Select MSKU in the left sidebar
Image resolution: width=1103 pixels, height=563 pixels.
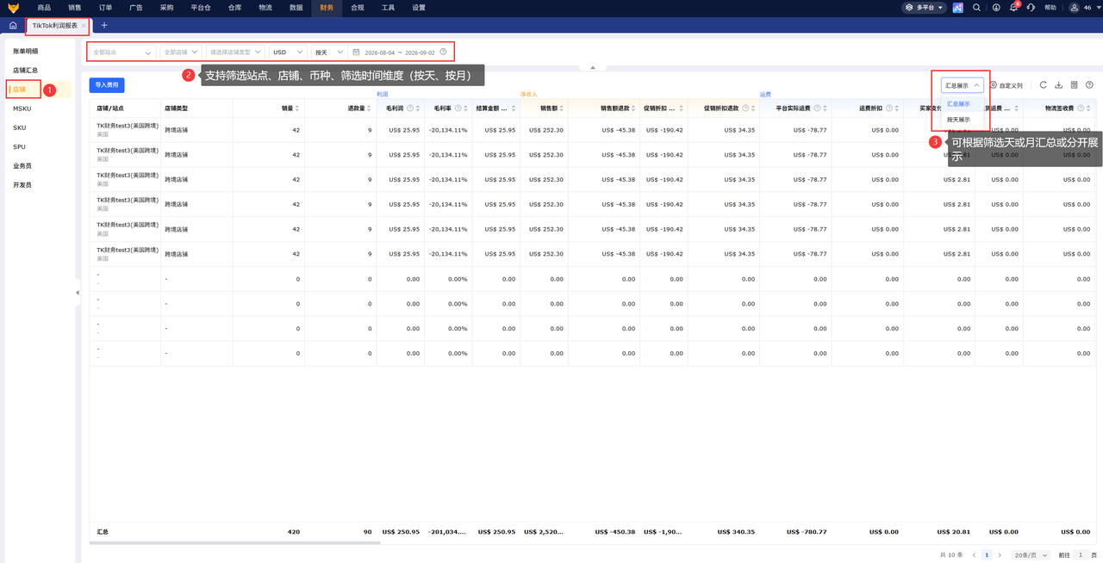coord(22,108)
